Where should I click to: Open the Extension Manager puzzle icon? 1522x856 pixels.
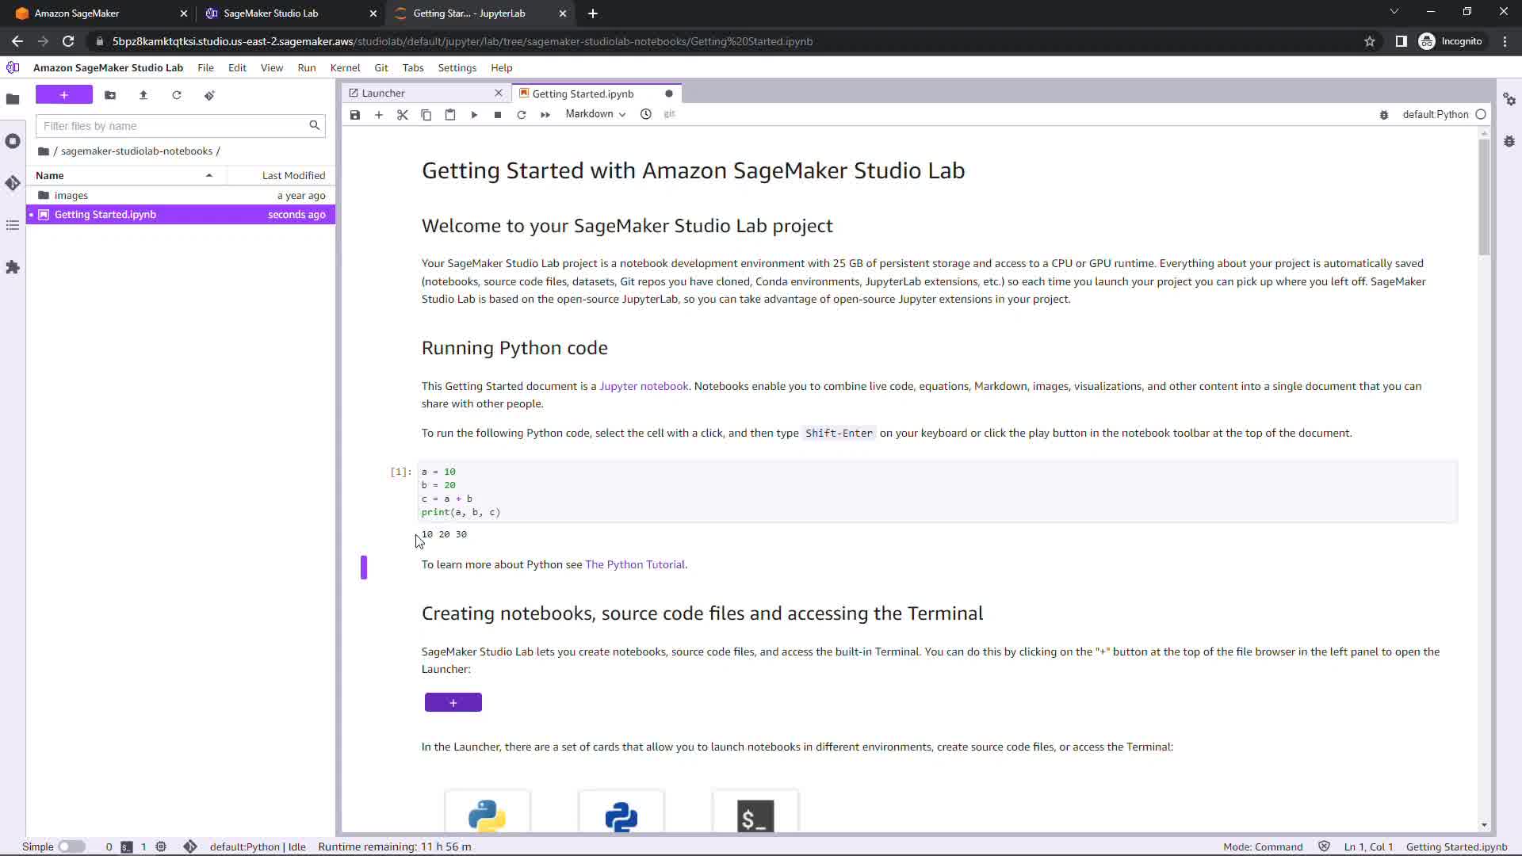point(13,267)
